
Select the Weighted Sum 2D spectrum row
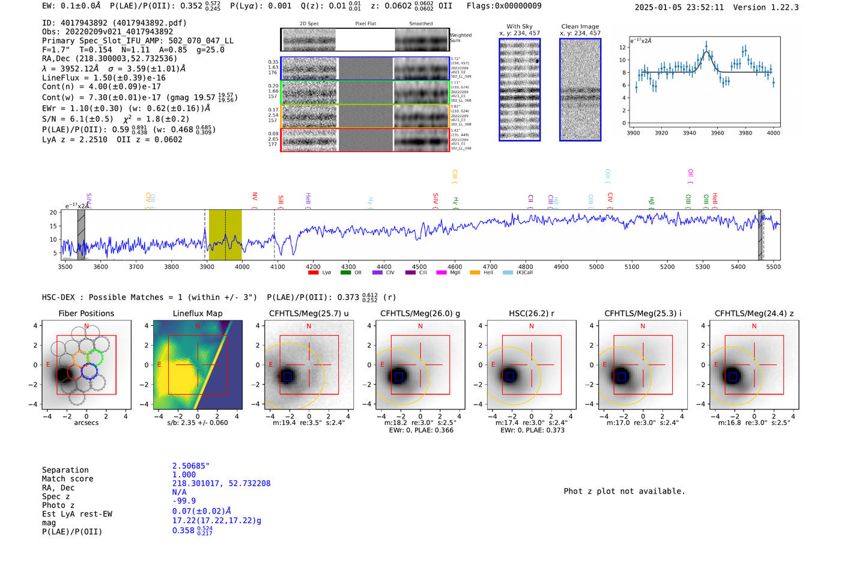pos(365,40)
